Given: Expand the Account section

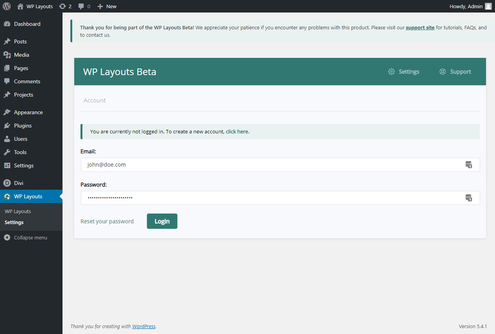Looking at the screenshot, I should [x=94, y=100].
